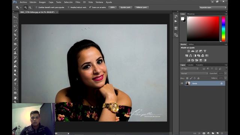Open the collapsed History panel icon
This screenshot has height=135, width=240.
coord(176,16)
